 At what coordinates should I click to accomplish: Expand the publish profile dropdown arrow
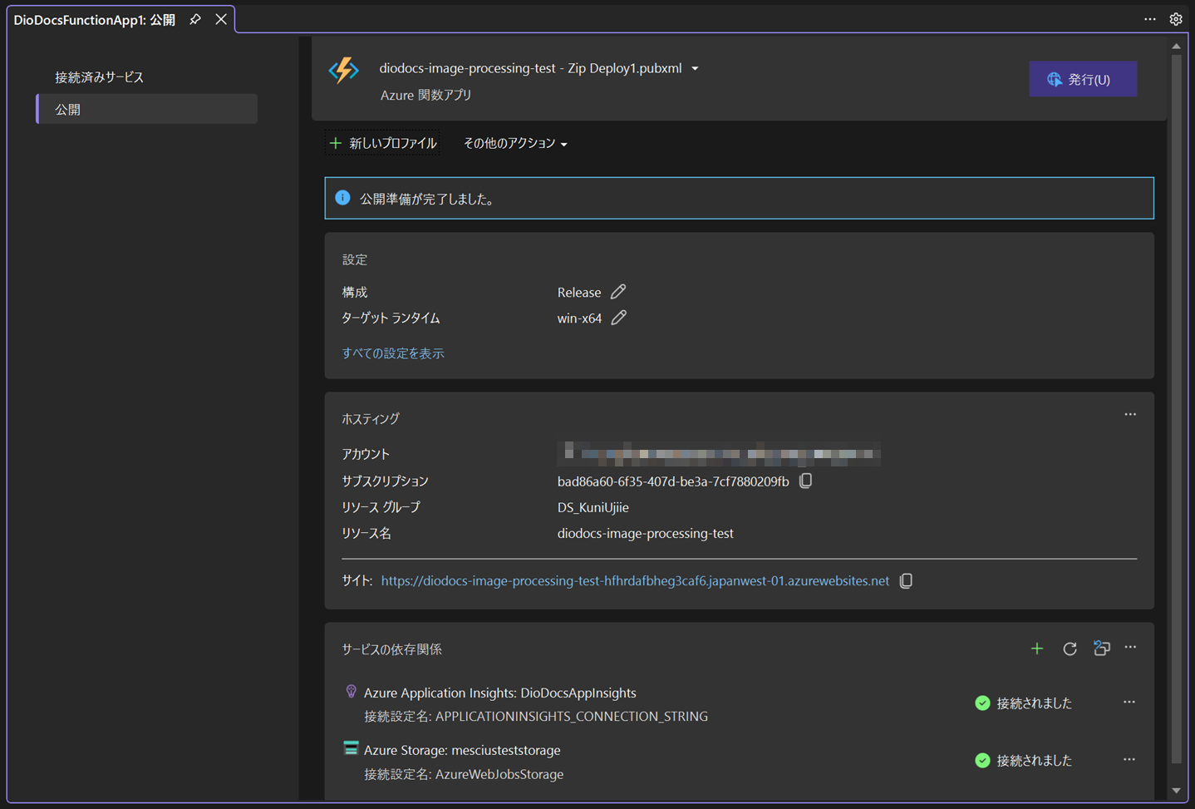point(695,69)
